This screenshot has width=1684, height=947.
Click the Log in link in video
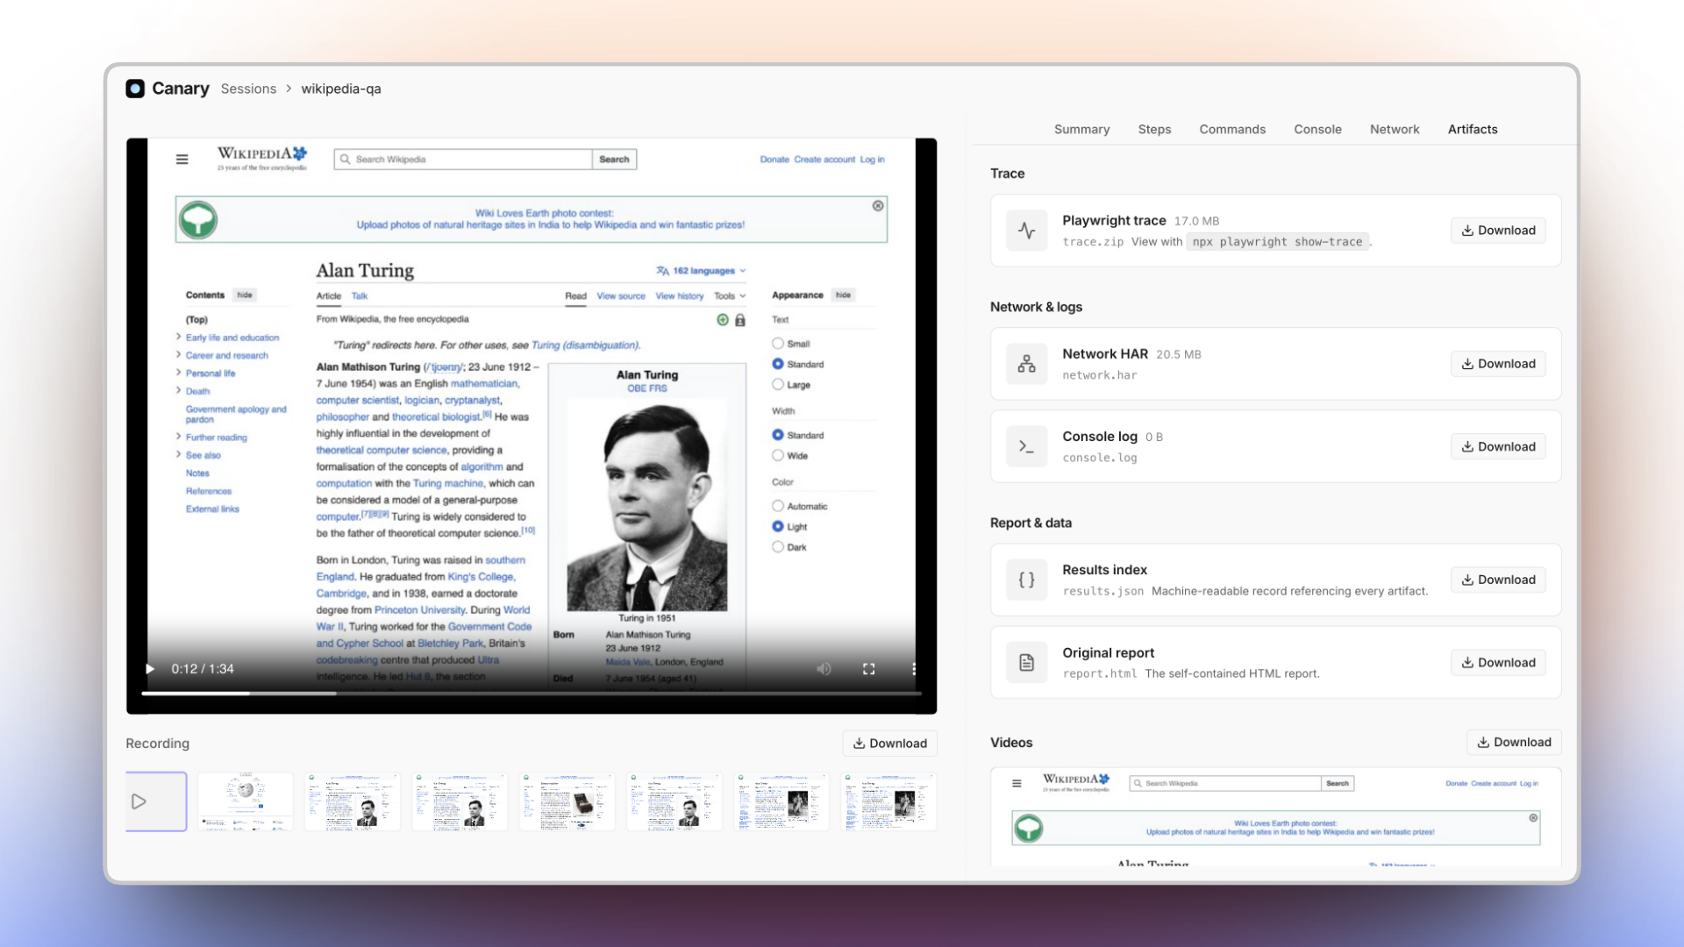[872, 160]
